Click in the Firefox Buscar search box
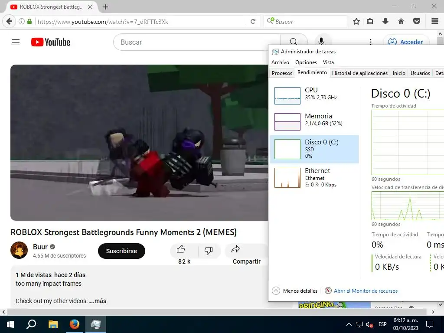444x333 pixels. coord(306,22)
